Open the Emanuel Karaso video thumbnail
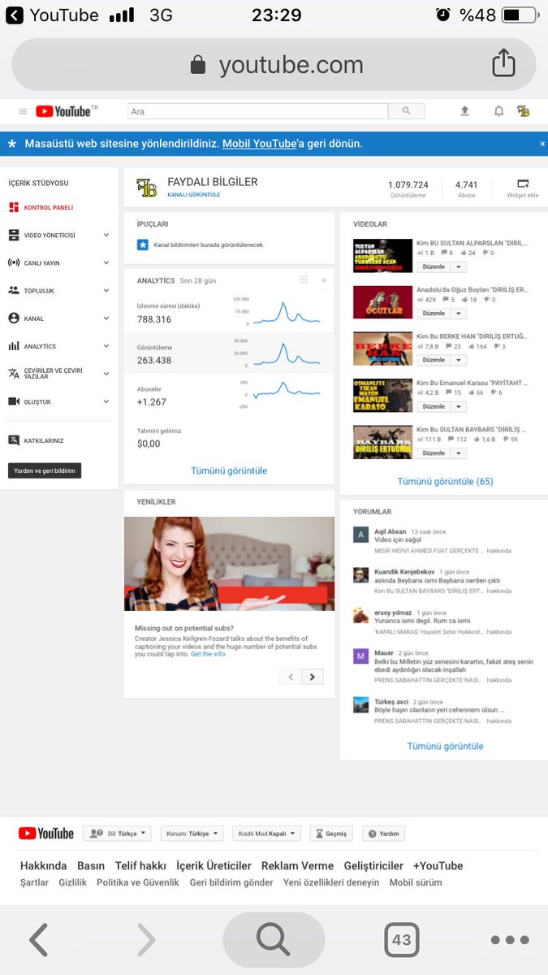 coord(383,395)
